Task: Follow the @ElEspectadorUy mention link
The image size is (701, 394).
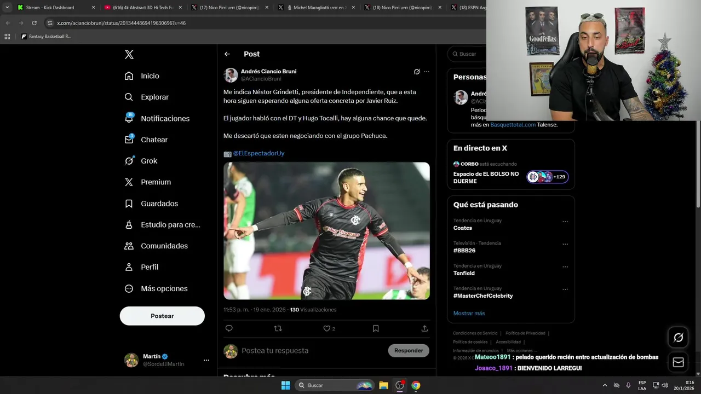Action: tap(258, 153)
